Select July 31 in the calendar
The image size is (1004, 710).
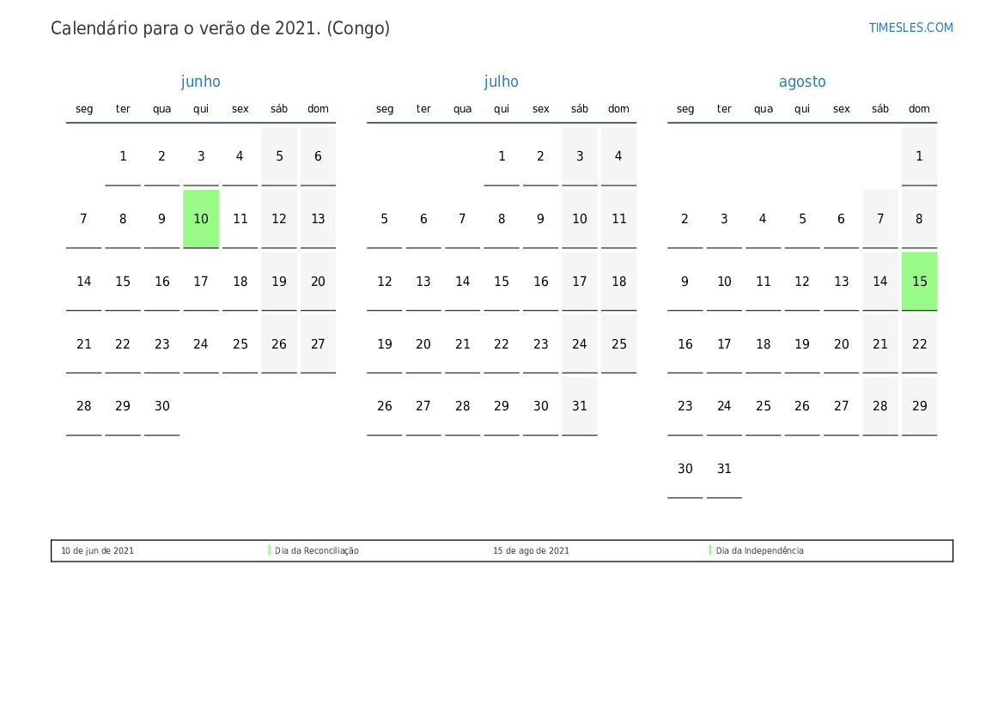(x=580, y=406)
